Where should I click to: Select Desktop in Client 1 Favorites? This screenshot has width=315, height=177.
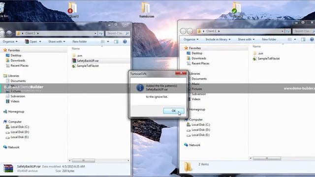pyautogui.click(x=14, y=56)
